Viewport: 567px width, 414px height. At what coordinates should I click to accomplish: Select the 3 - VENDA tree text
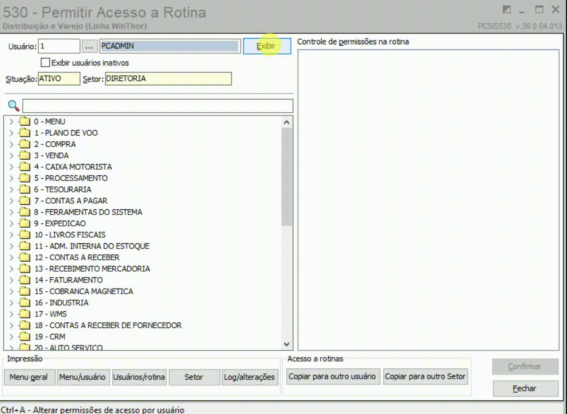pos(51,156)
